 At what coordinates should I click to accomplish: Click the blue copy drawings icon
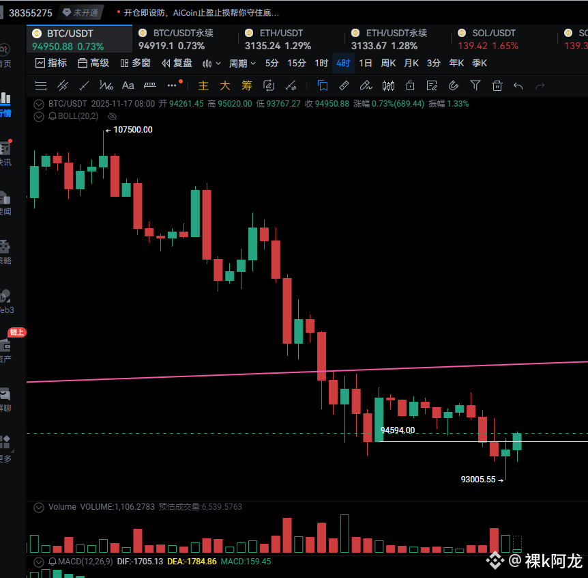click(323, 85)
